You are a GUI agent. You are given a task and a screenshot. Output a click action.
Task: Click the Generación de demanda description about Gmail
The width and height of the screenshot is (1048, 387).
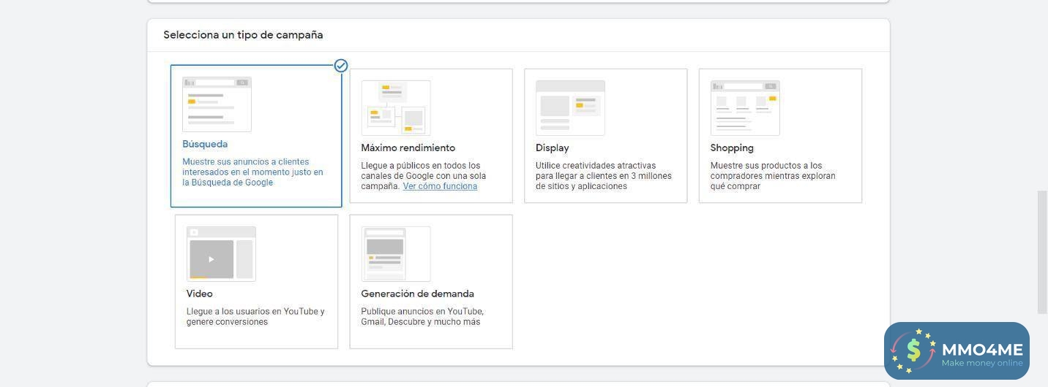tap(422, 317)
